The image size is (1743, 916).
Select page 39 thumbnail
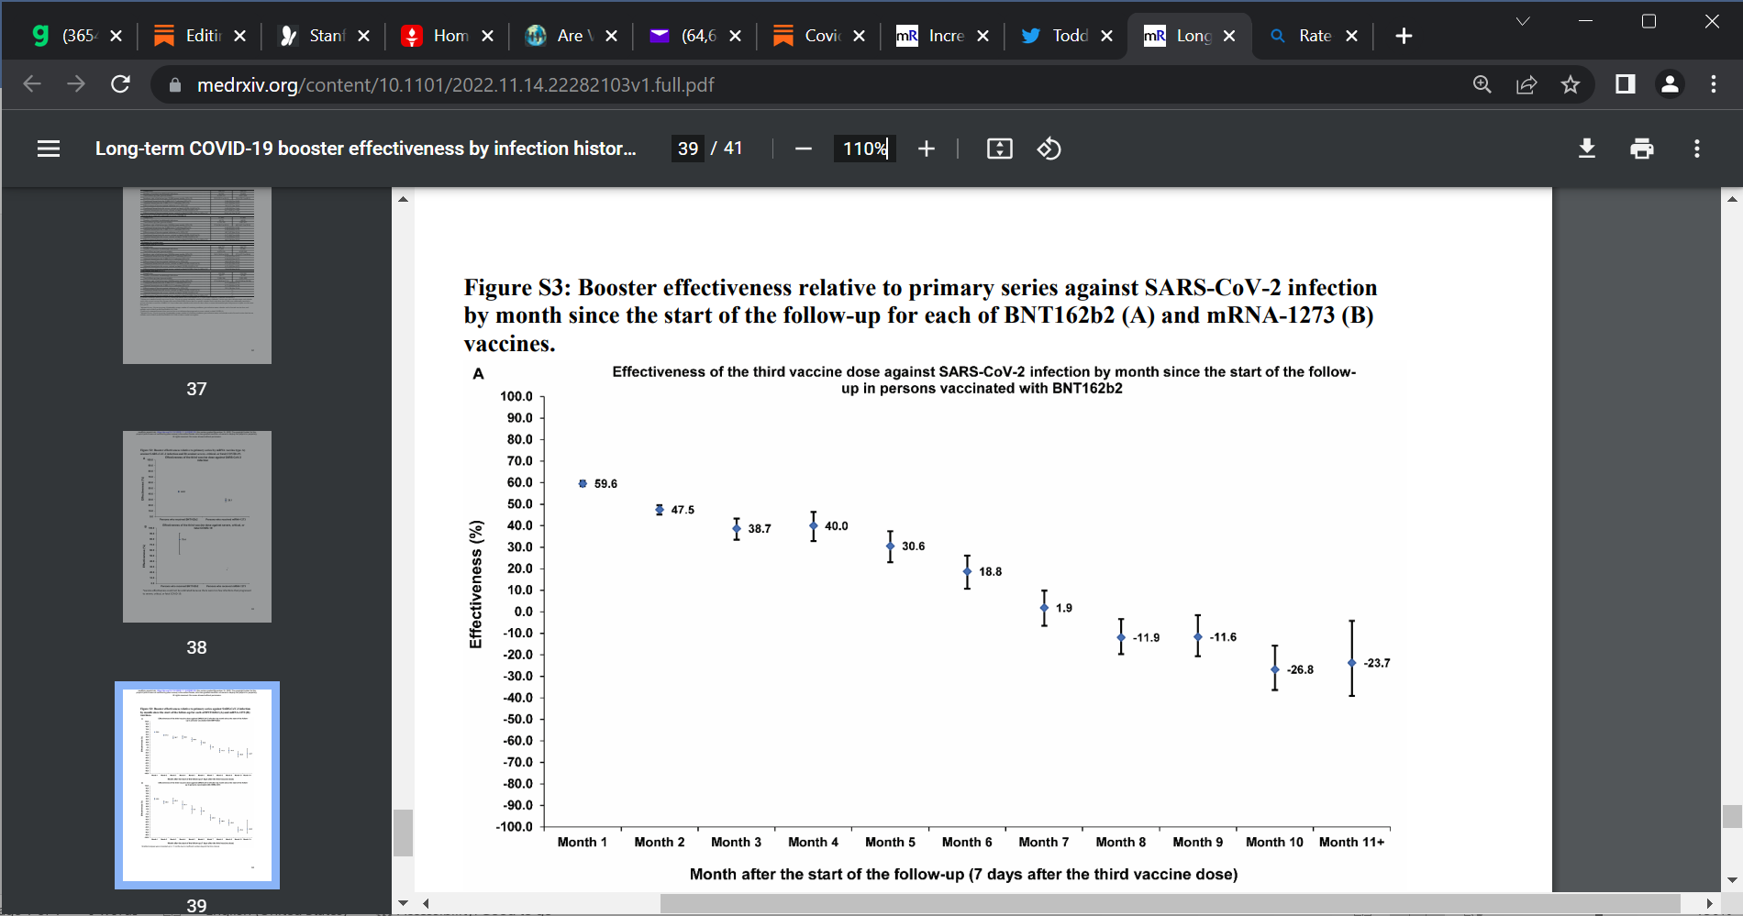point(197,785)
